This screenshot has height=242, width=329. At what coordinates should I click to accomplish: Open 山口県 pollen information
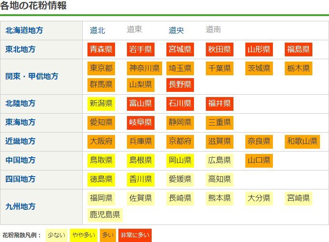tap(259, 161)
